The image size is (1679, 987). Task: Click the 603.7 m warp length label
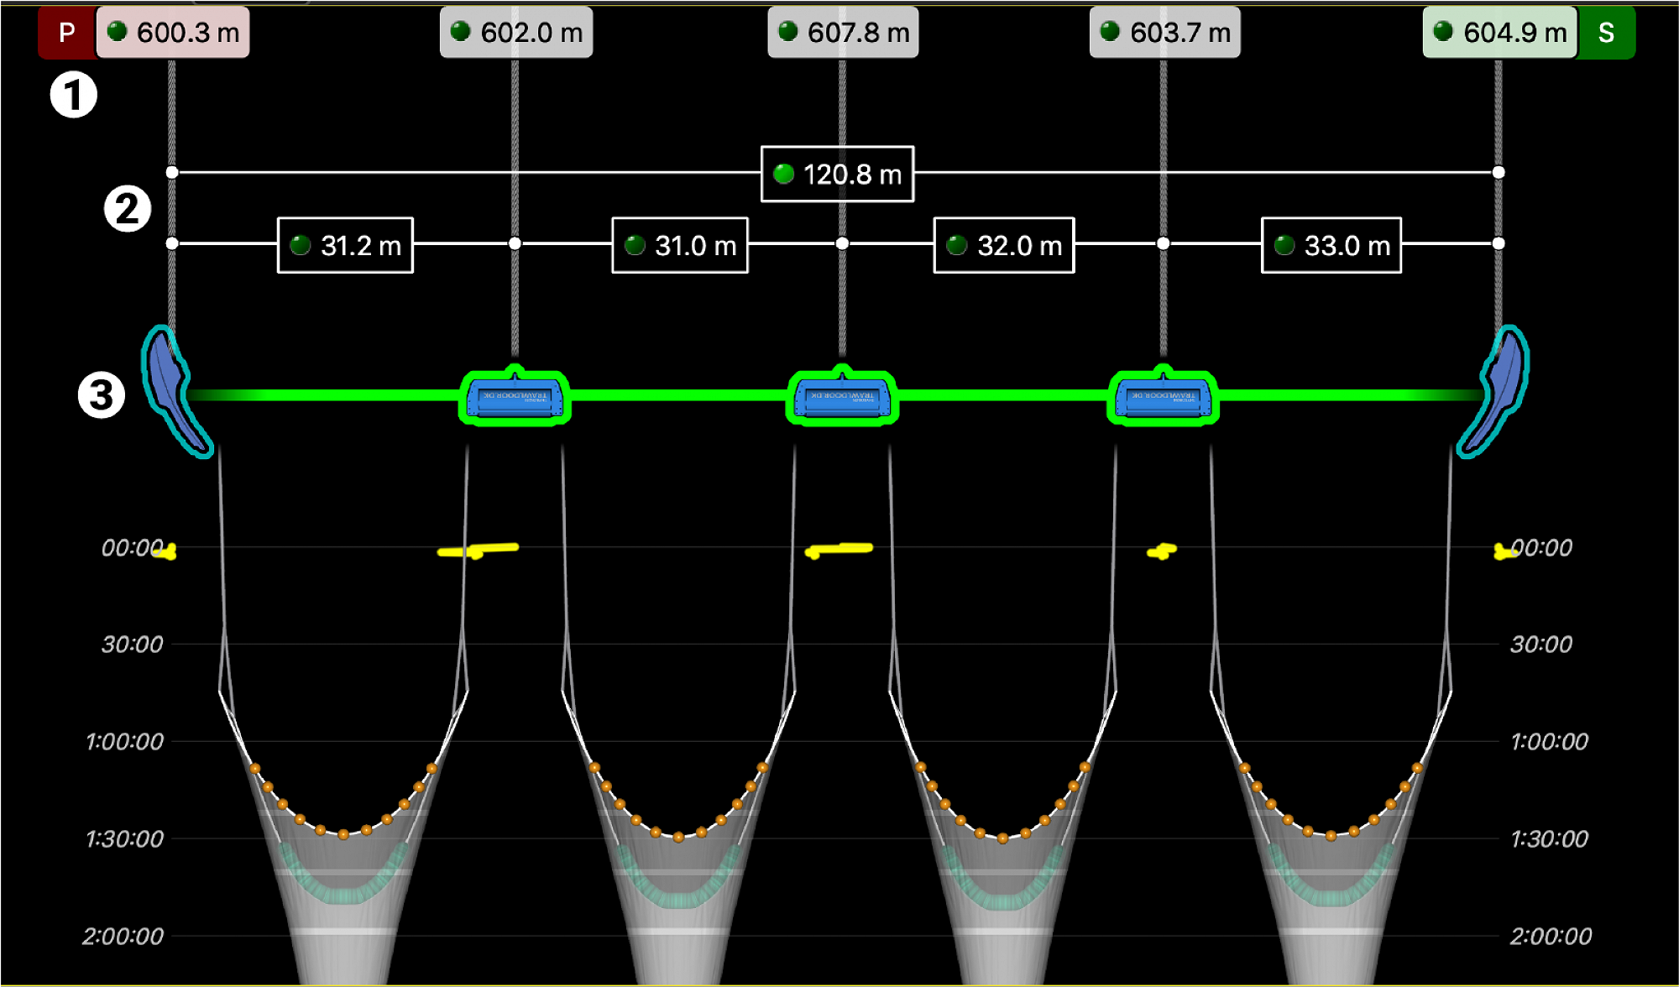(1164, 33)
